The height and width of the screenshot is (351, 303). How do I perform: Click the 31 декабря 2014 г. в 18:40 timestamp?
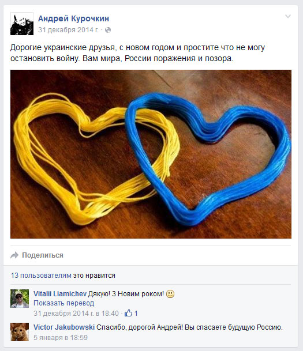(x=76, y=313)
